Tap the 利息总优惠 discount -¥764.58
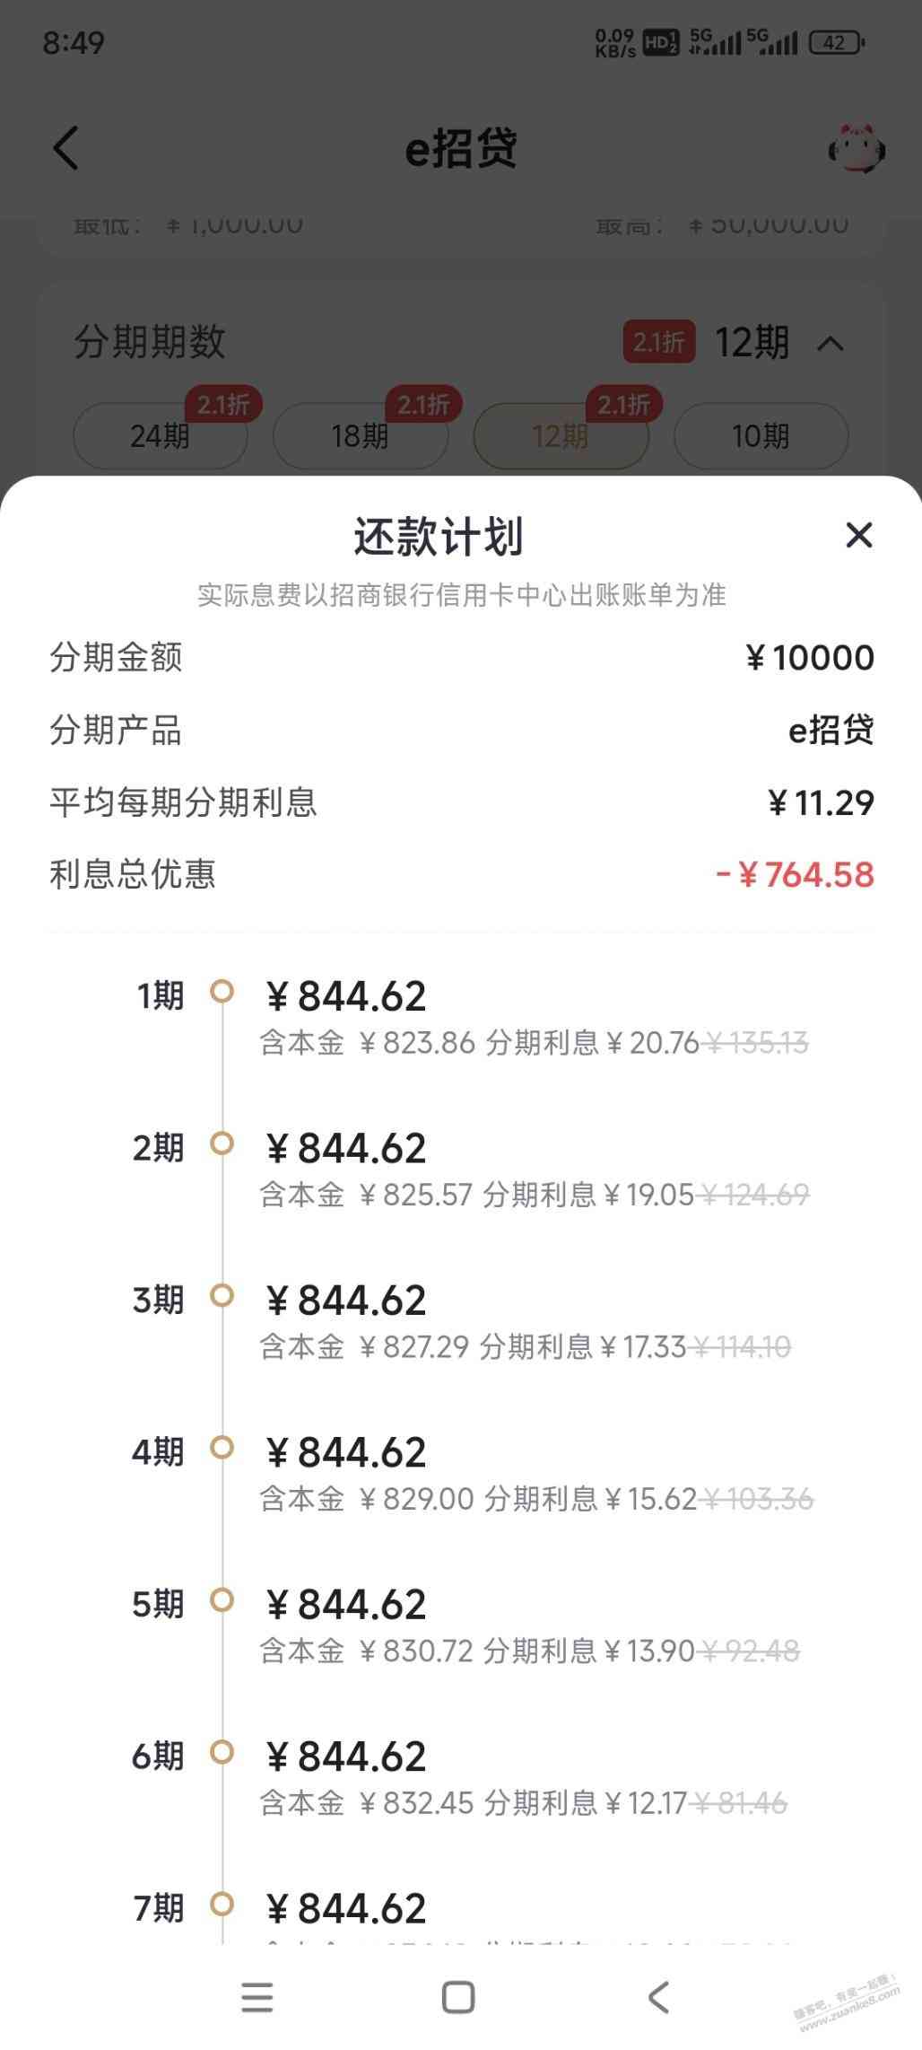The width and height of the screenshot is (922, 2050). [x=795, y=875]
